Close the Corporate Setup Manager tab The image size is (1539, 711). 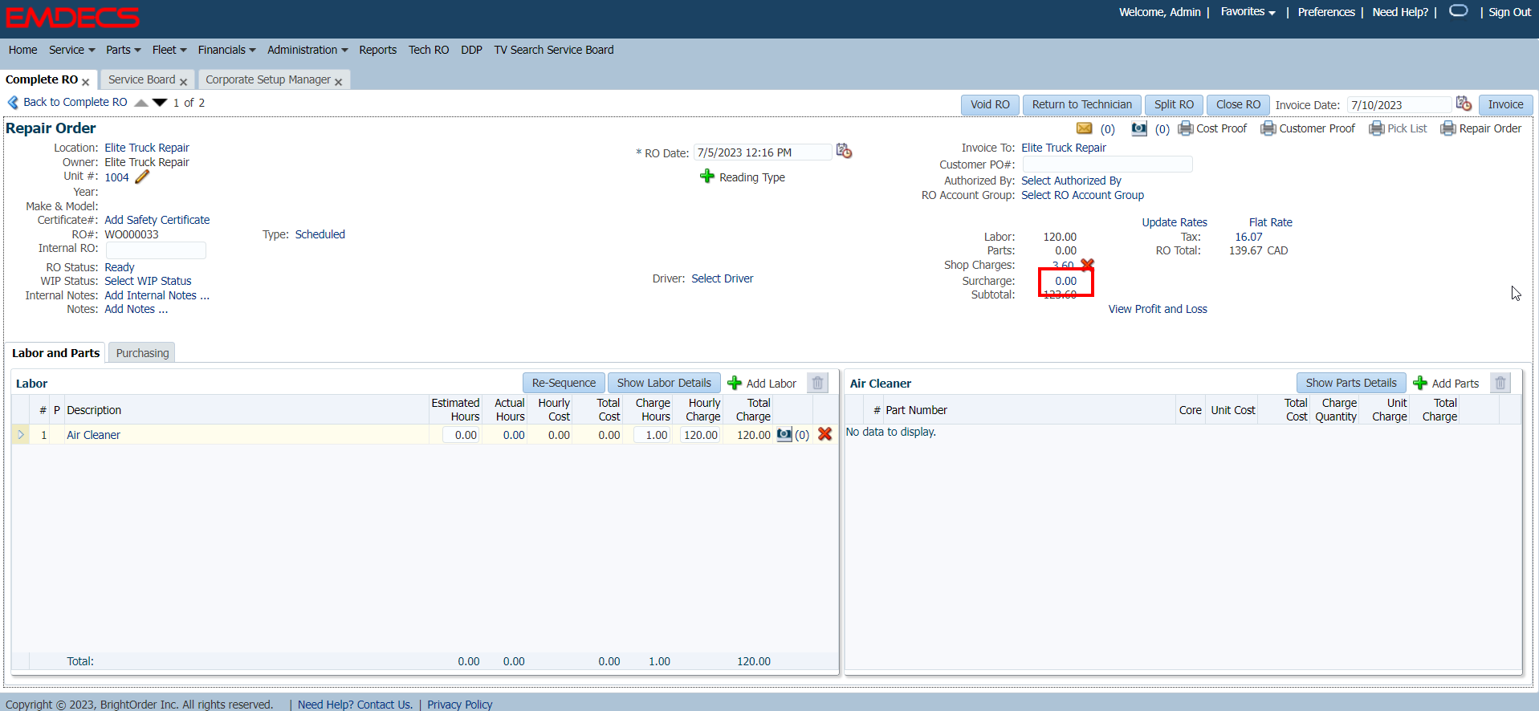pos(339,82)
